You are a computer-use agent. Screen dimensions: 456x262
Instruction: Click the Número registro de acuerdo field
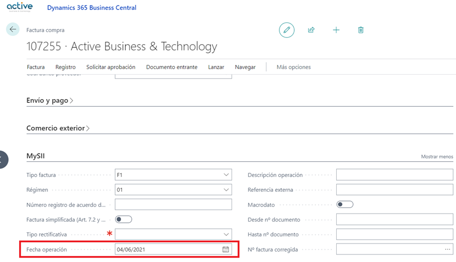click(173, 204)
